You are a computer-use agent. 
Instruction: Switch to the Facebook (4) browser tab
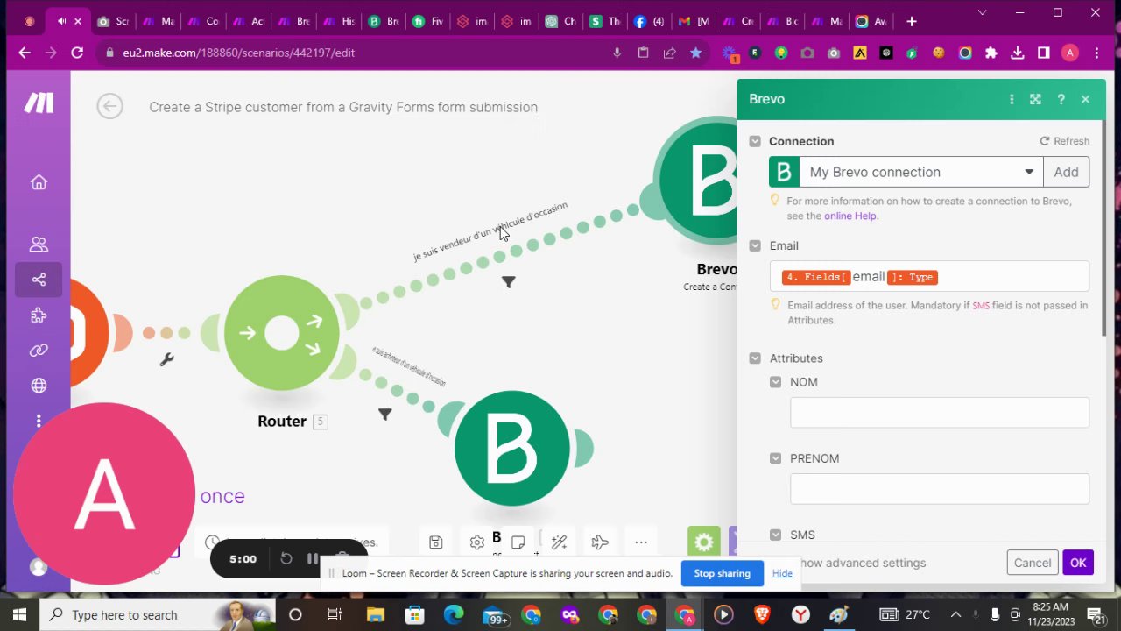[x=649, y=21]
